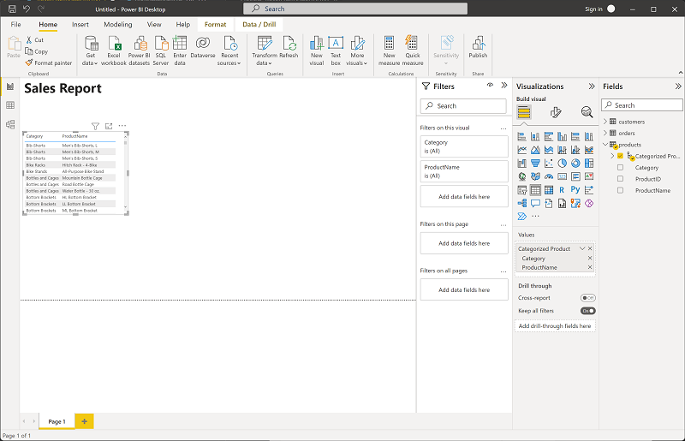Screen dimensions: 685x441
Task: Toggle the Keep all filters switch
Action: tap(588, 311)
